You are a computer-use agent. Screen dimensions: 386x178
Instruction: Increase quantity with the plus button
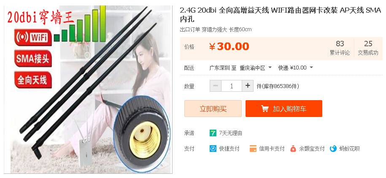pyautogui.click(x=248, y=86)
